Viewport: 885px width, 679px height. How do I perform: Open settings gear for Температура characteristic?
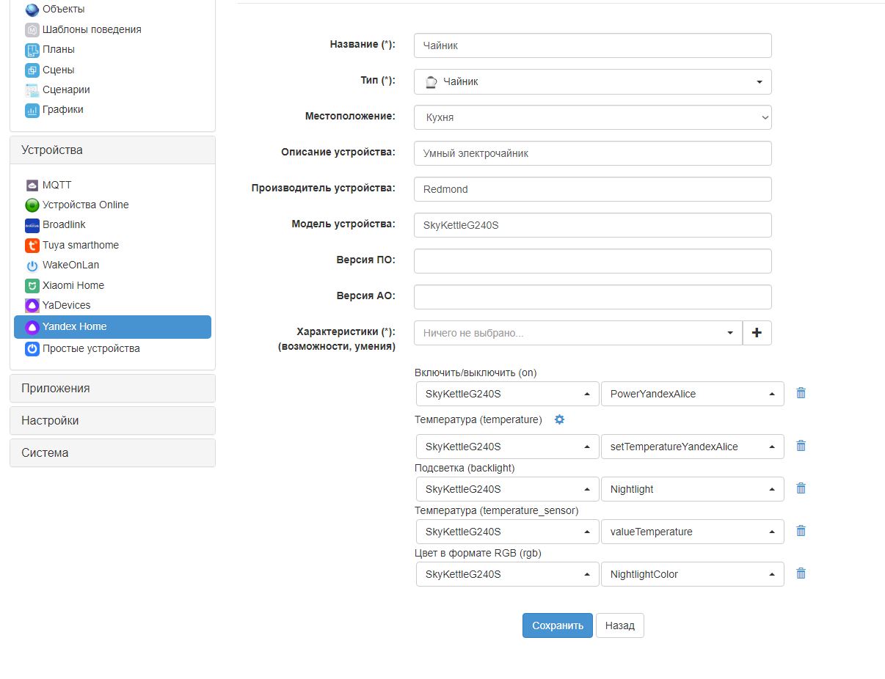point(559,419)
